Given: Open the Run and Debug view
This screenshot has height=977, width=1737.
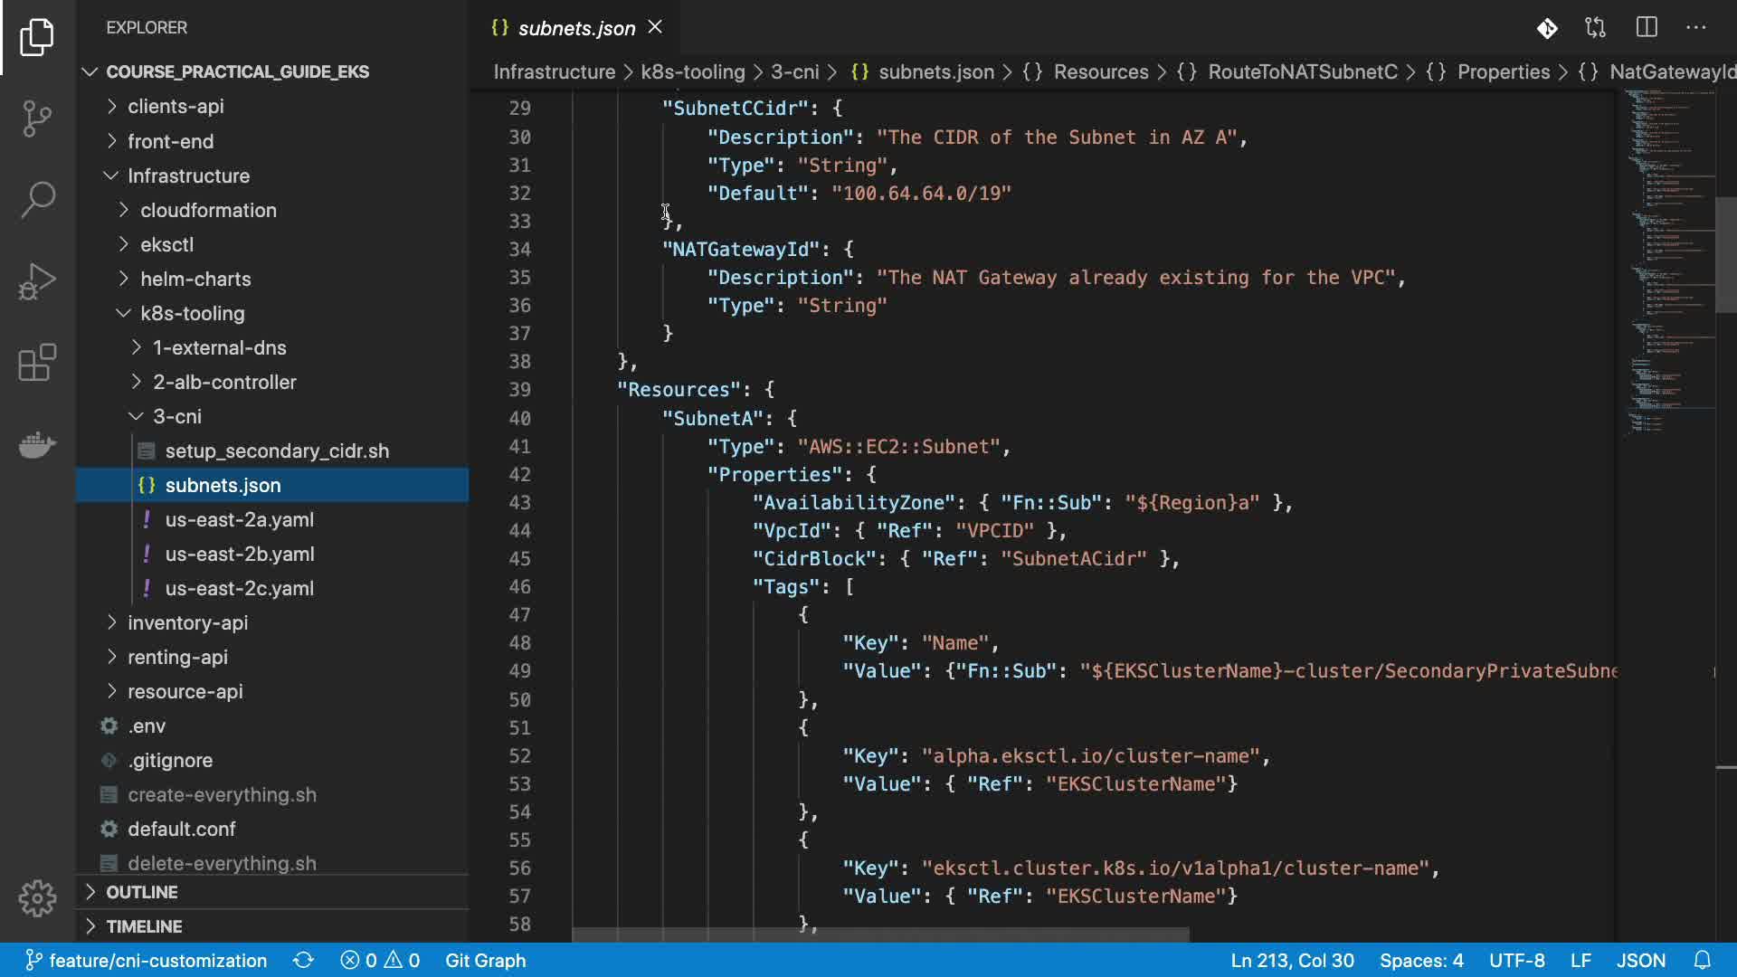Looking at the screenshot, I should click(x=37, y=281).
